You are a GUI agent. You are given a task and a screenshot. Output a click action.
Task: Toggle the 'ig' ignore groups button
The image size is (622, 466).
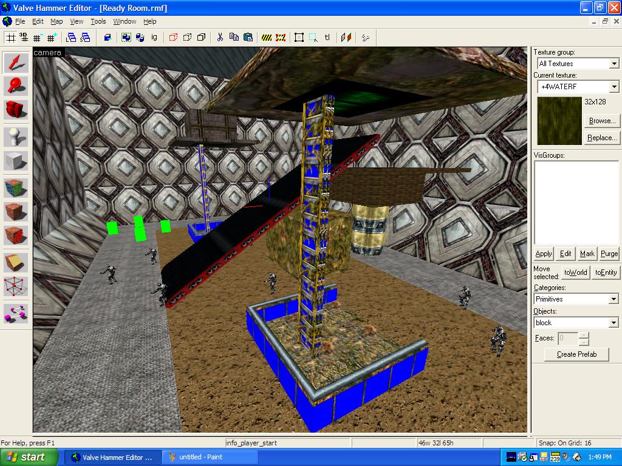(x=154, y=38)
